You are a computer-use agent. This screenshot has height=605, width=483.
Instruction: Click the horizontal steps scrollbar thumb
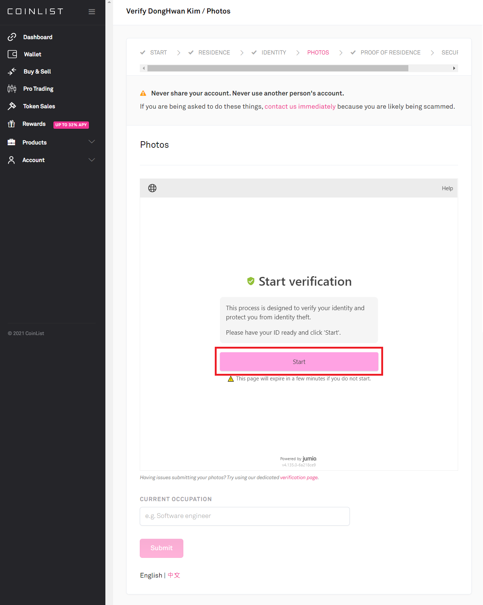click(x=278, y=68)
